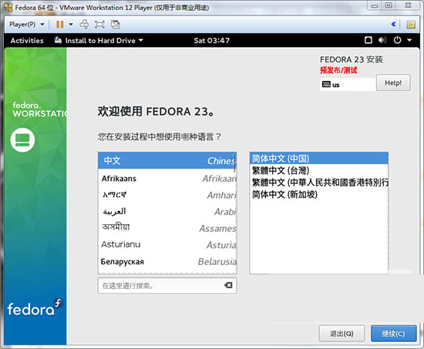
Task: Click the power icon in top bar
Action: [x=397, y=40]
